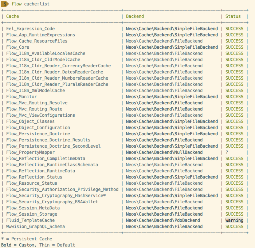Select the Flow_Mvc_ViewConfigurations cache name
Screen dimensions: 255x248
pyautogui.click(x=40, y=115)
